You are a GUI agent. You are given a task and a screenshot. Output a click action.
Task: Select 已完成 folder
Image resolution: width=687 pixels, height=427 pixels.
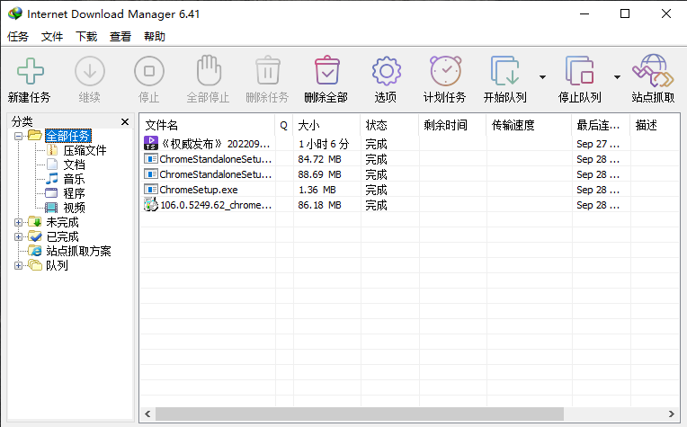tap(62, 237)
